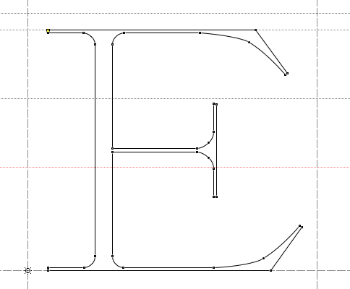Select the point where top arm underside starts curving
Viewport: 350px width, 289px height.
point(200,33)
